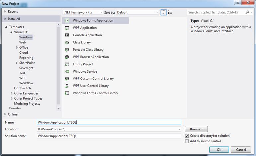Select Modeling Projects category
Screen dimensions: 256x156
(27, 104)
